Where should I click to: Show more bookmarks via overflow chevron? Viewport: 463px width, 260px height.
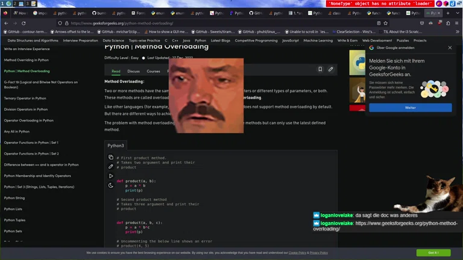click(458, 31)
